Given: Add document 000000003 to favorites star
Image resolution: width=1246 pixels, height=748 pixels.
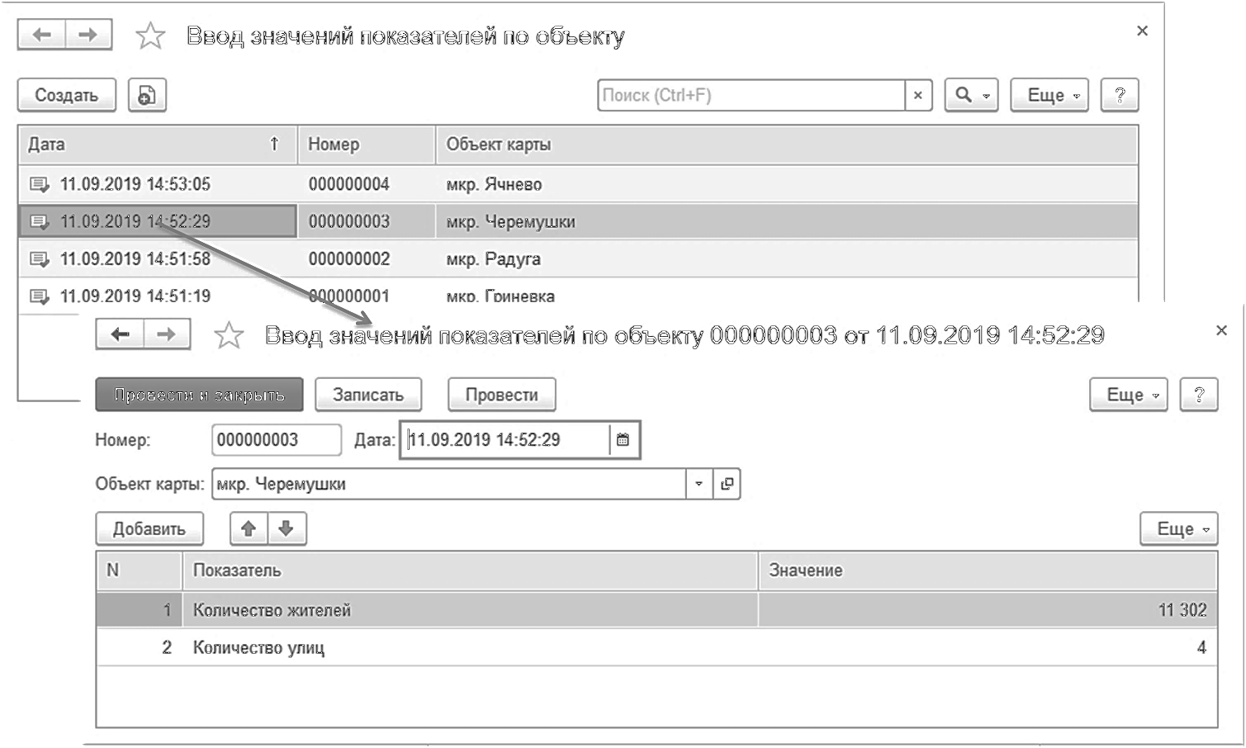Looking at the screenshot, I should point(229,335).
